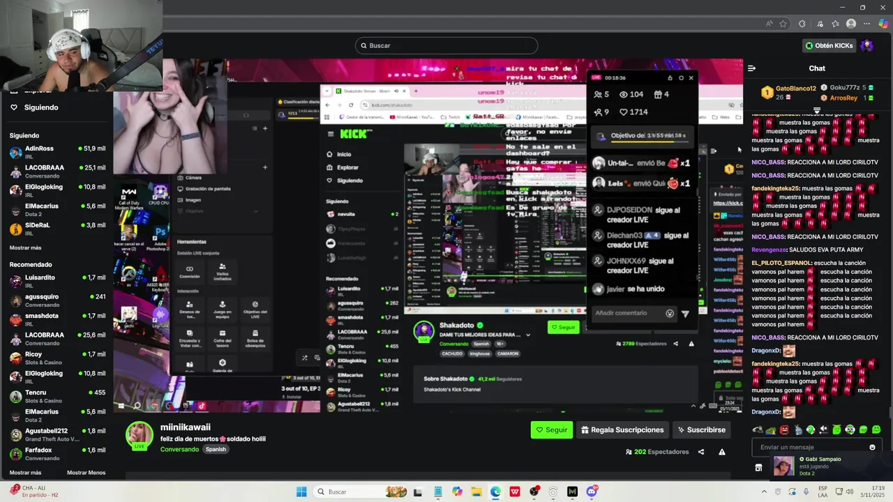Click the microphone icon in the system tray
Image resolution: width=893 pixels, height=502 pixels.
(805, 492)
